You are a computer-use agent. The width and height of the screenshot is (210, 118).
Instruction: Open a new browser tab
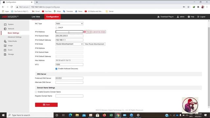37,2
